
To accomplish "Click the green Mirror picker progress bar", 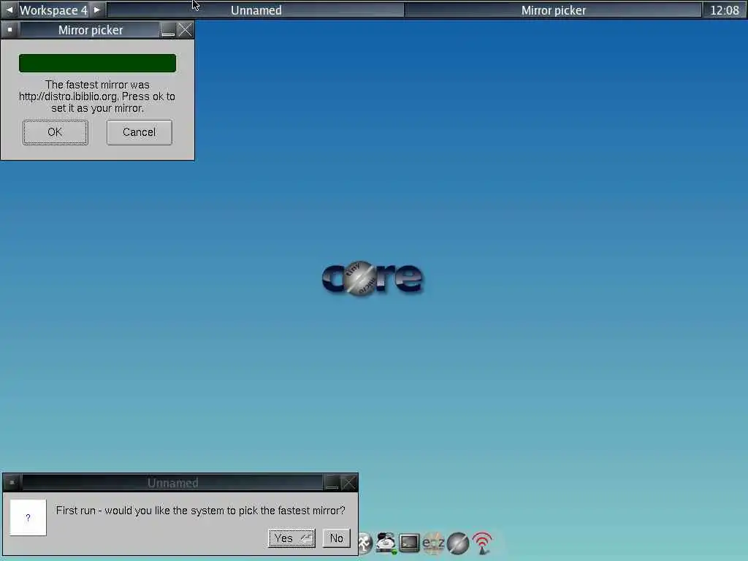I will (97, 63).
